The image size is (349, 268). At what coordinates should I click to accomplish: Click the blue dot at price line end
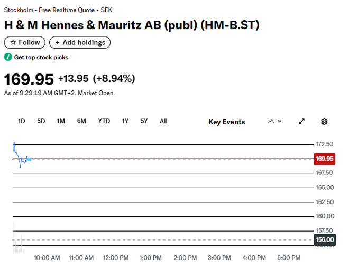click(30, 159)
